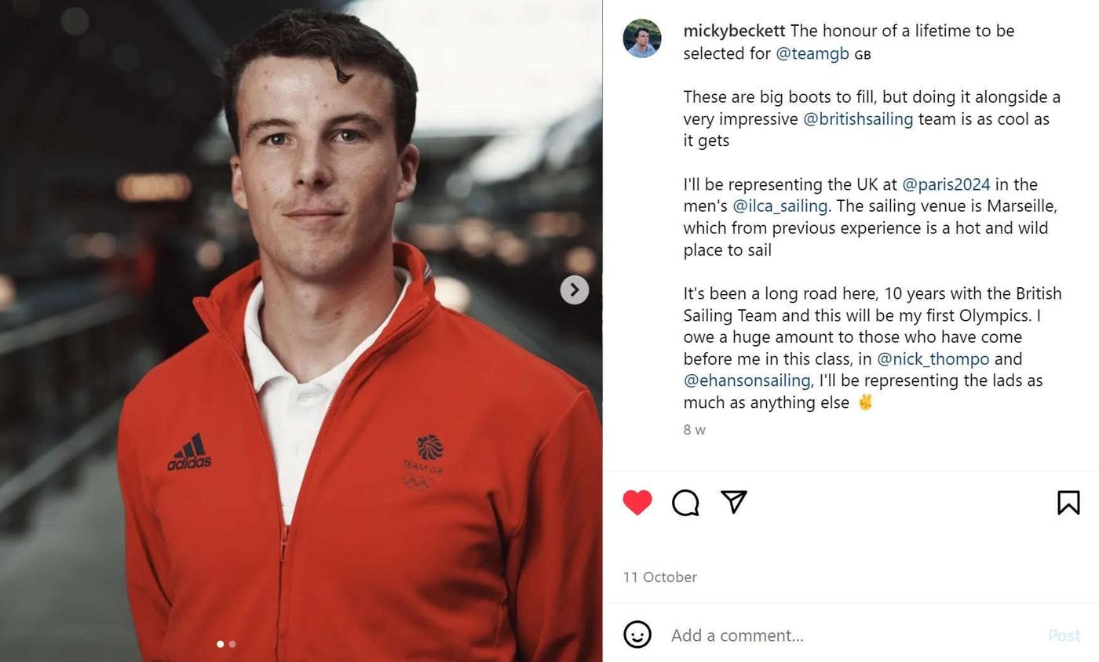The image size is (1099, 662).
Task: Save the post with the bookmark icon
Action: (x=1068, y=502)
